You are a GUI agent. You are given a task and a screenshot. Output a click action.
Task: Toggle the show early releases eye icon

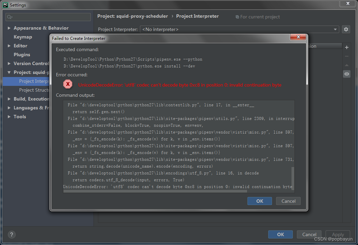(347, 74)
